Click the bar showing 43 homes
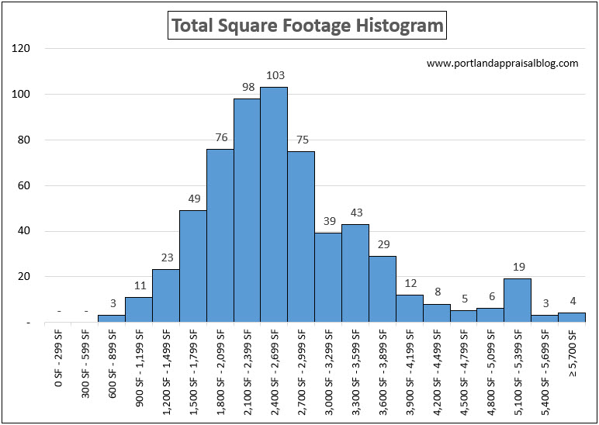This screenshot has height=425, width=599. tap(355, 273)
